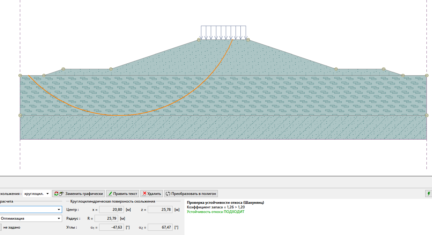Open the empty dropdown above Оптимизация
Screen dimensions: 432x235
click(31, 210)
